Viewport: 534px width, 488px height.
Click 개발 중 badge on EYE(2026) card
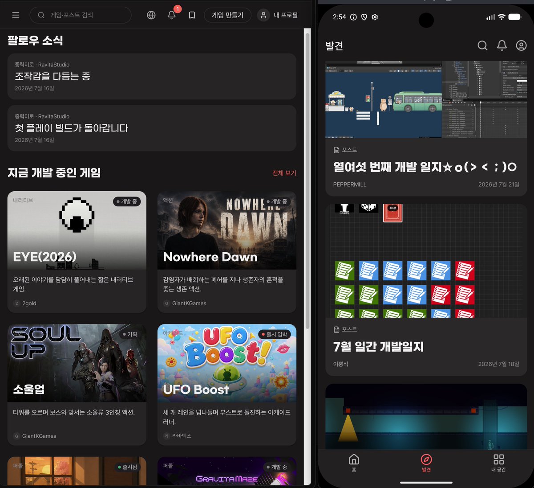[x=127, y=201]
